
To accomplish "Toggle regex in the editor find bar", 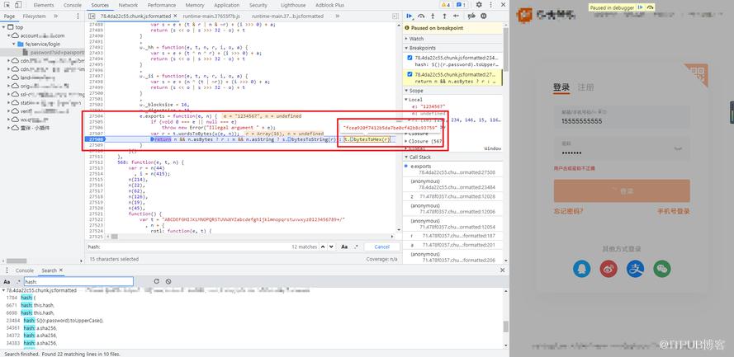I will click(x=356, y=247).
